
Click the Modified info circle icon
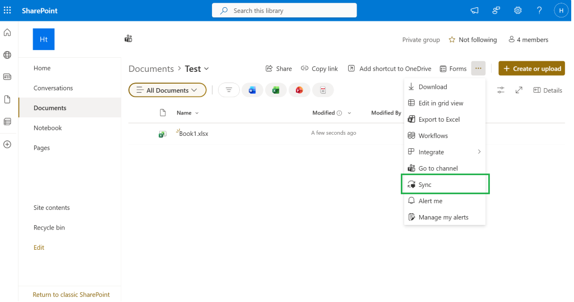(x=339, y=113)
